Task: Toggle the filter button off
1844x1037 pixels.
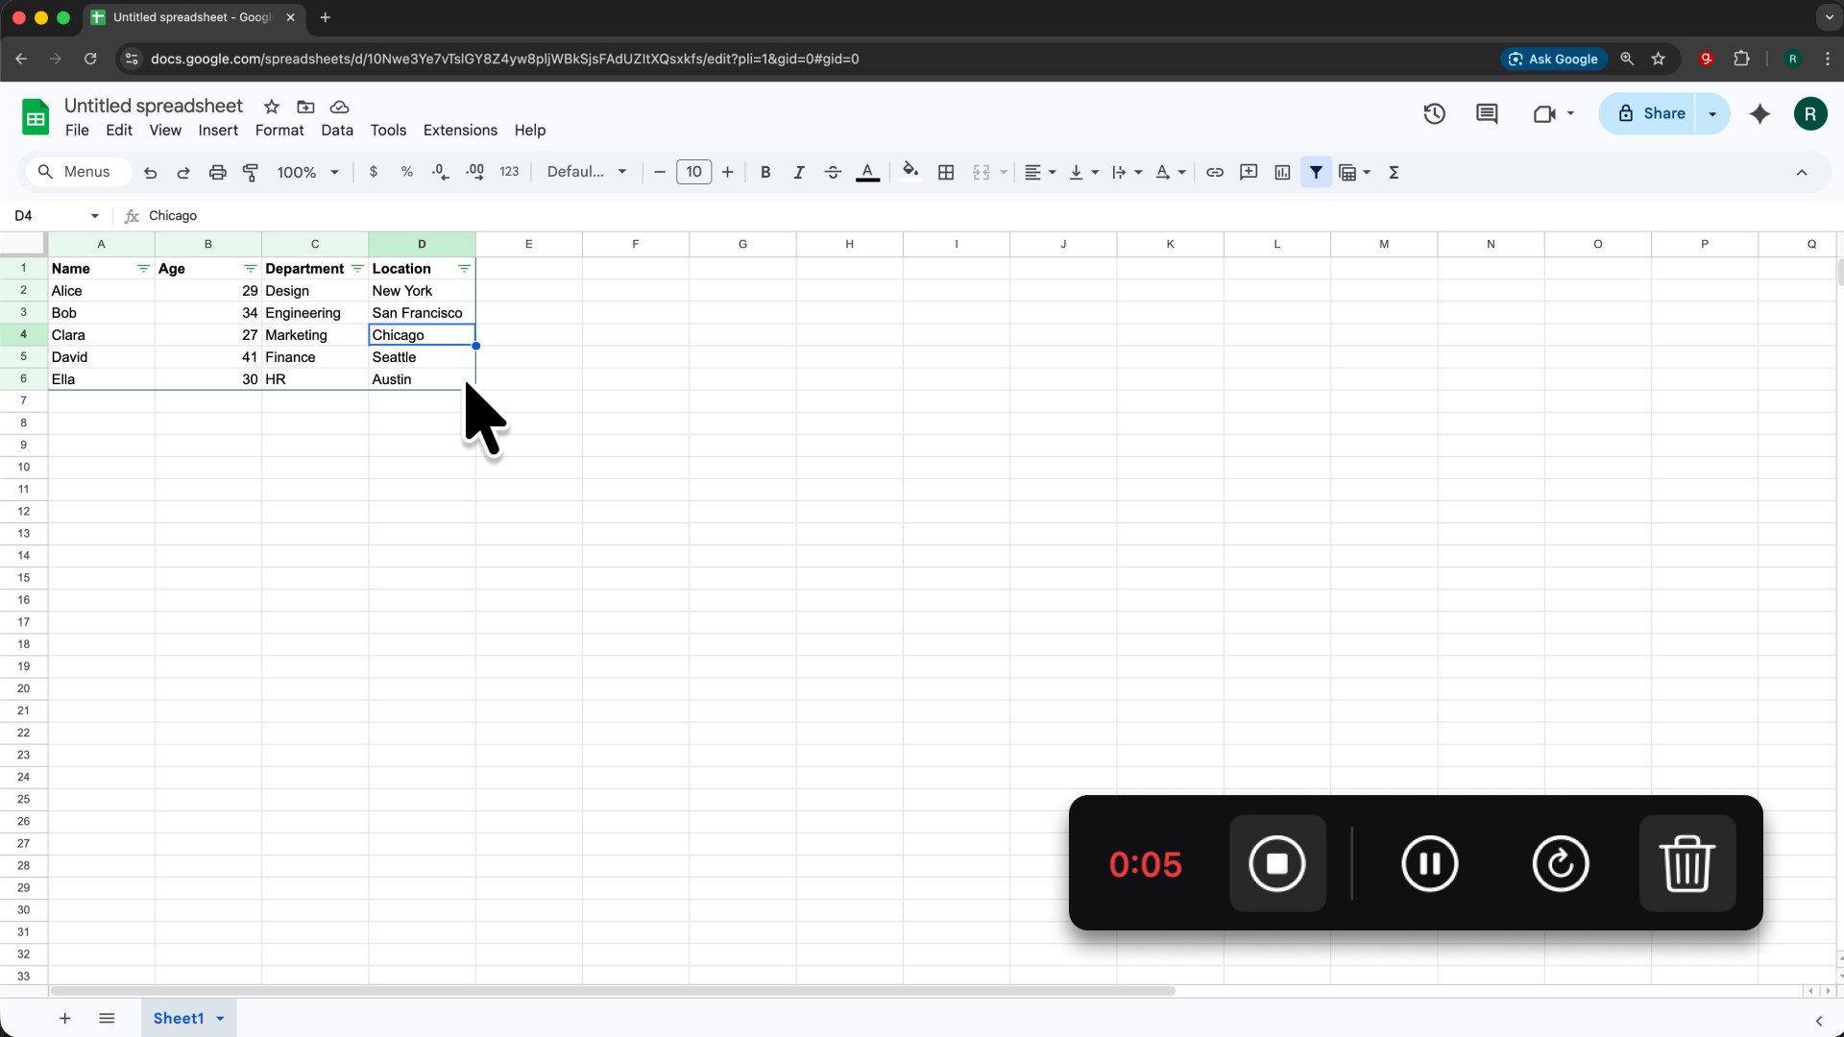Action: pos(1316,172)
